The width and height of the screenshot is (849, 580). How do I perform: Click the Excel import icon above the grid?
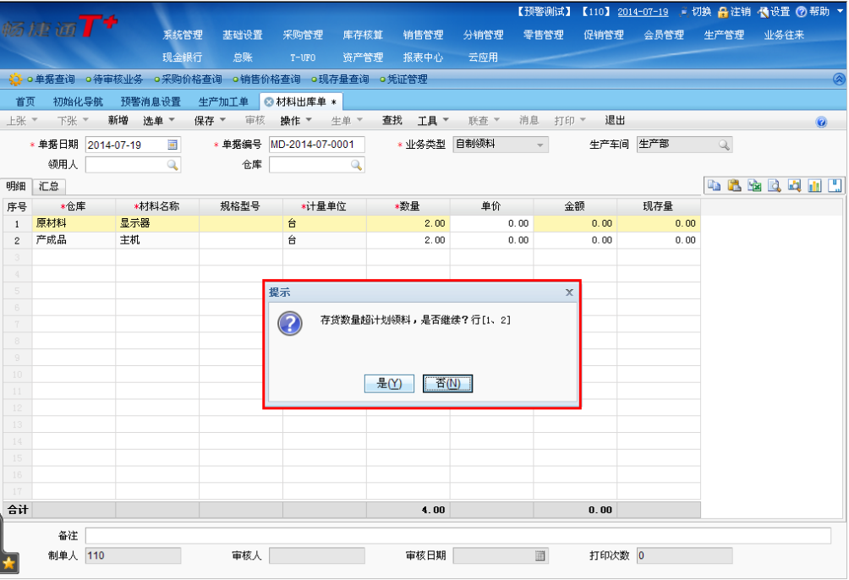click(x=754, y=186)
